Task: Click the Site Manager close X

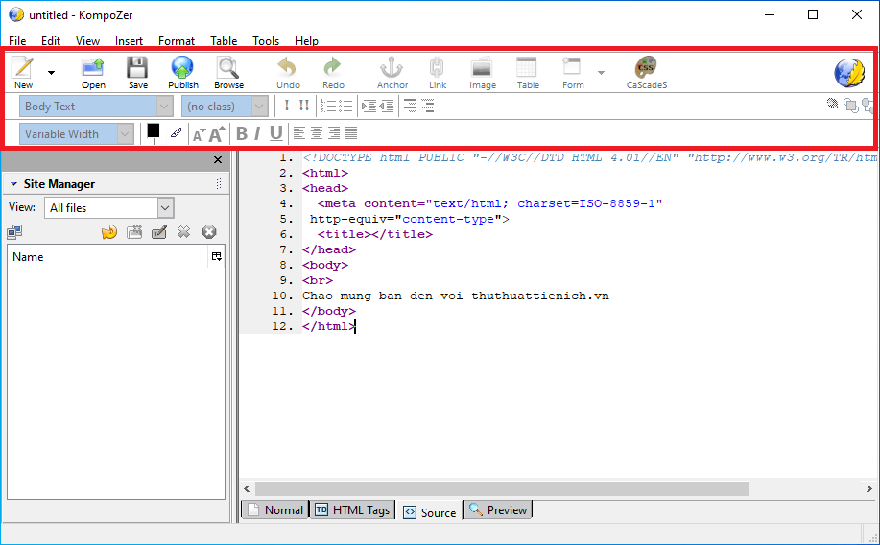Action: tap(217, 160)
